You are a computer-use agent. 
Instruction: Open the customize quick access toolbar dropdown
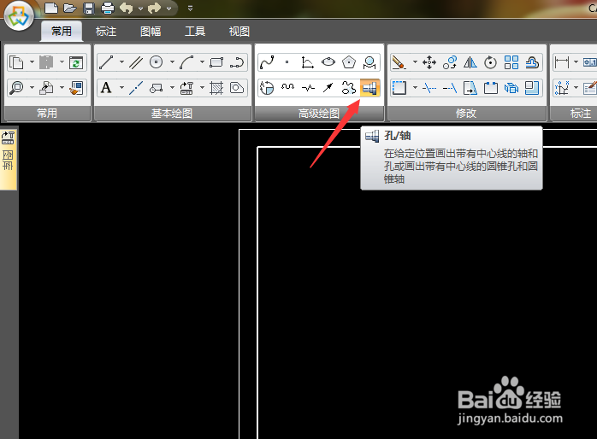[x=190, y=8]
